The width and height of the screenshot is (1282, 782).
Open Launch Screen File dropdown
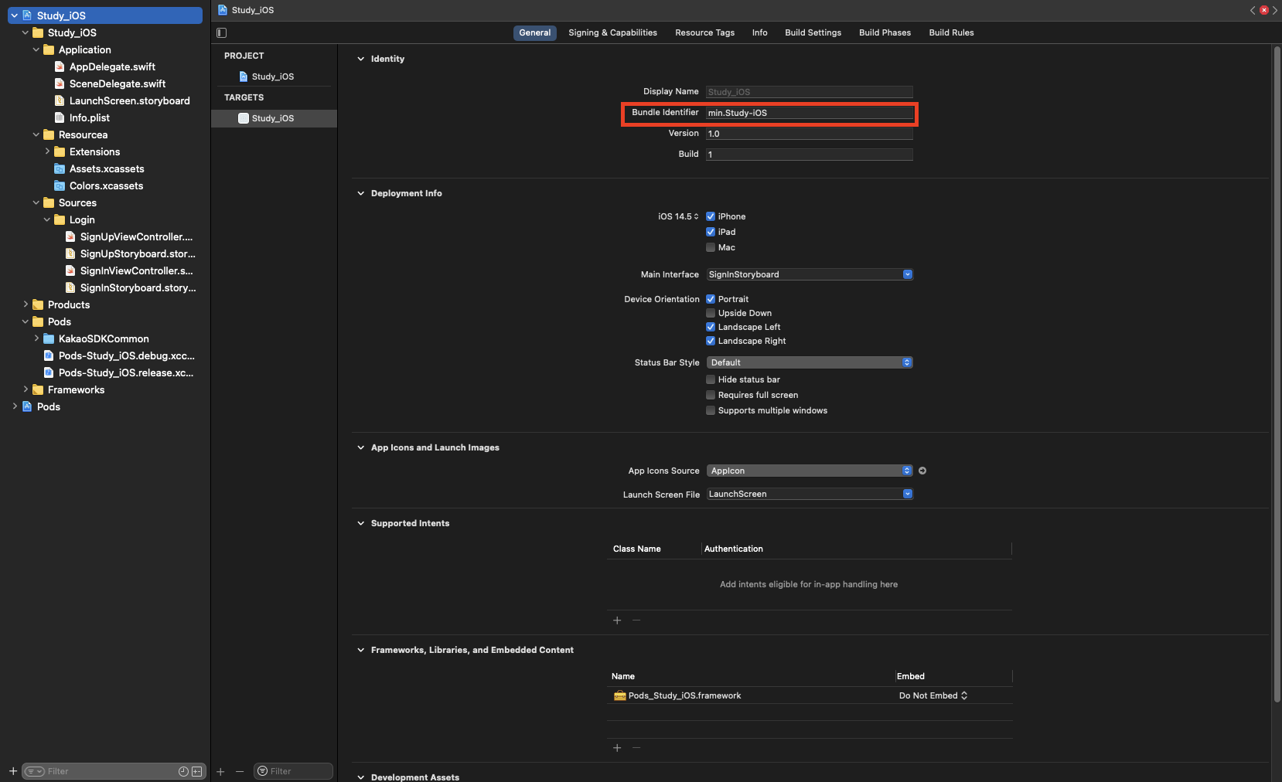(x=810, y=494)
